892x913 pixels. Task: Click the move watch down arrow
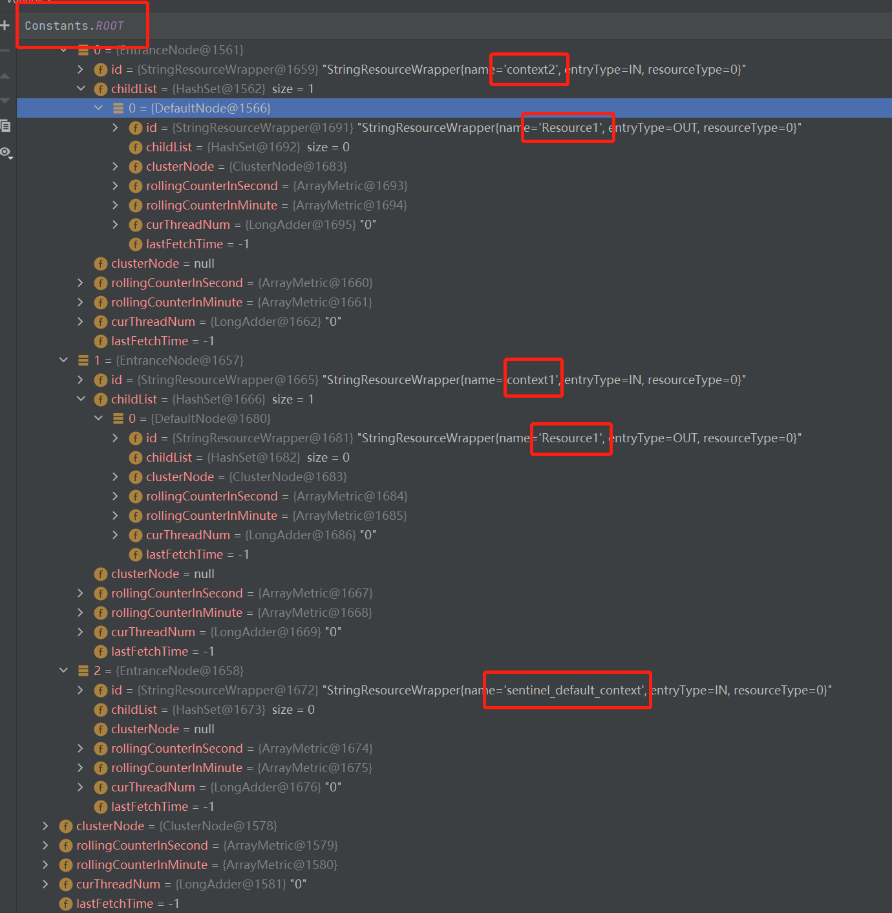(5, 100)
